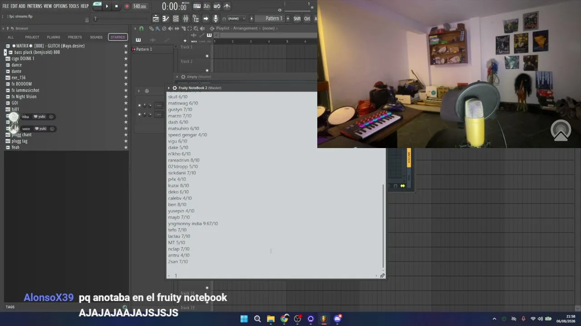This screenshot has width=581, height=326.
Task: Open Google Chrome from the taskbar
Action: [284, 319]
